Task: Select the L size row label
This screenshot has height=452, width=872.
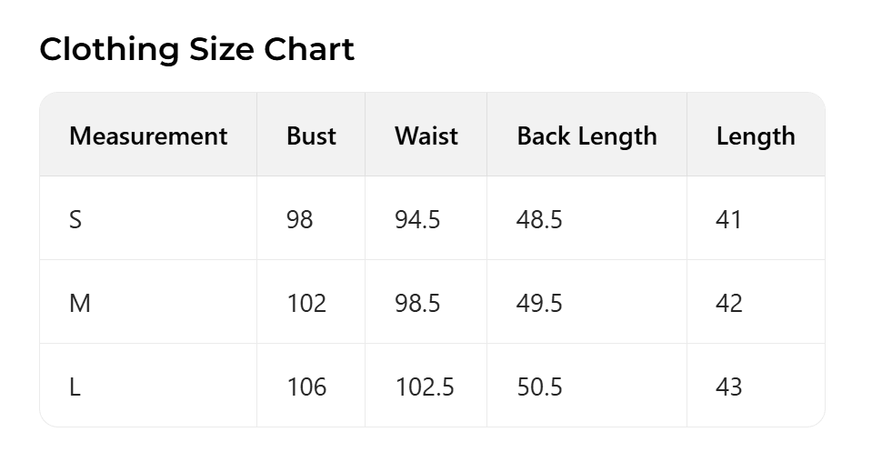Action: (x=75, y=387)
